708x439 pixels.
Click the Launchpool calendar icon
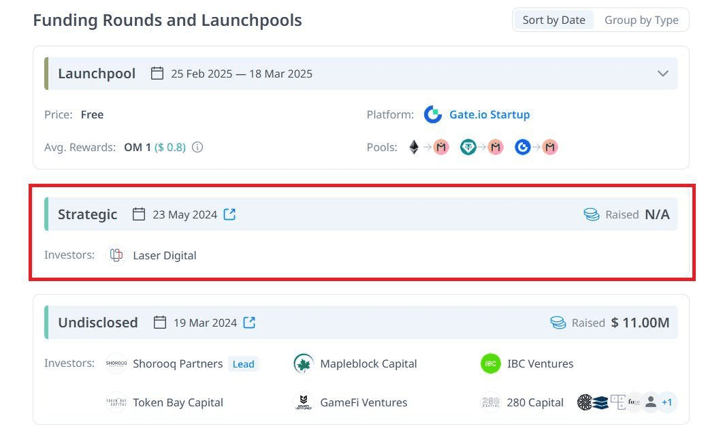click(157, 74)
